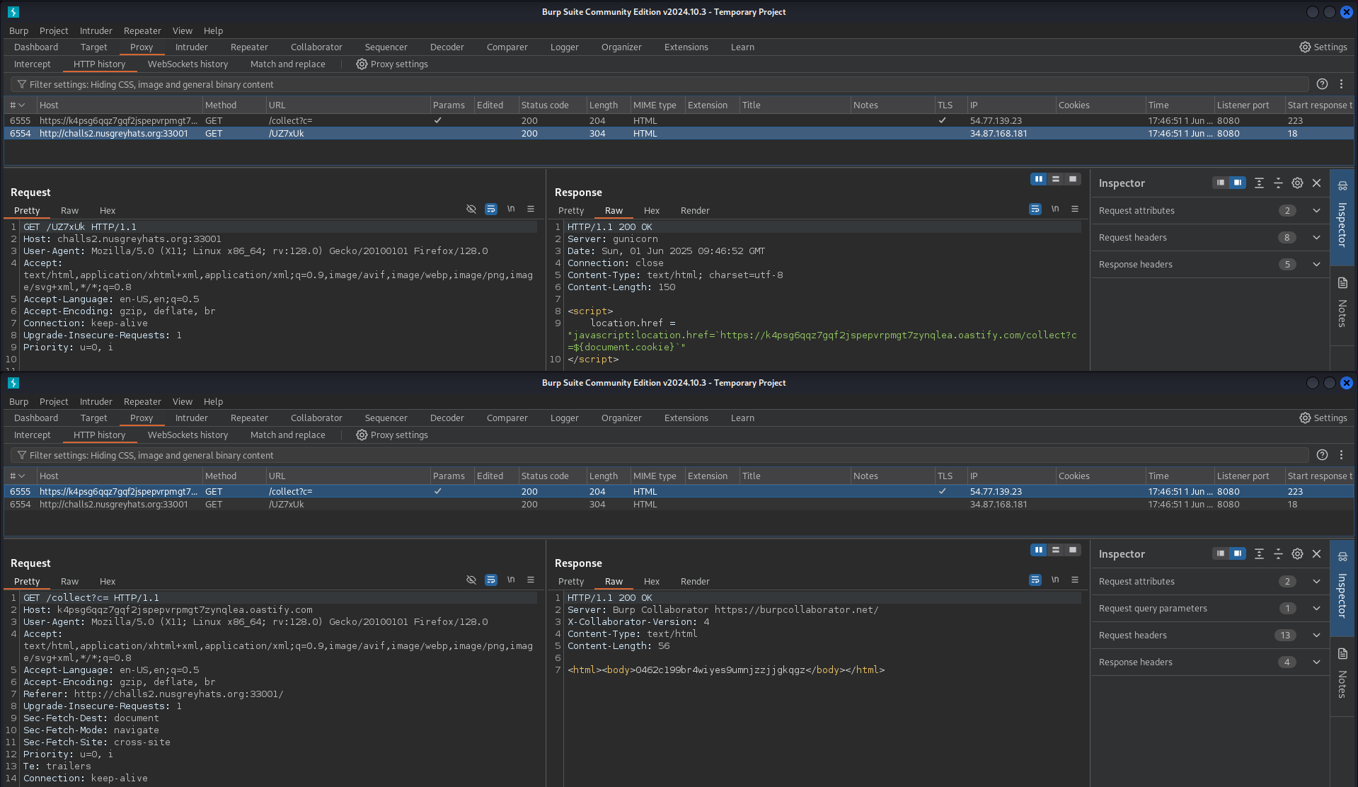Expand Request attributes in upper Inspector
This screenshot has height=787, width=1358.
point(1209,210)
